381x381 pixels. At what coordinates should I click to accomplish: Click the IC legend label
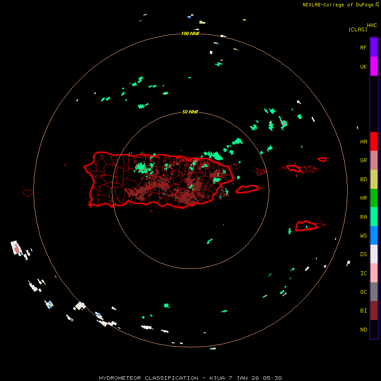click(363, 273)
